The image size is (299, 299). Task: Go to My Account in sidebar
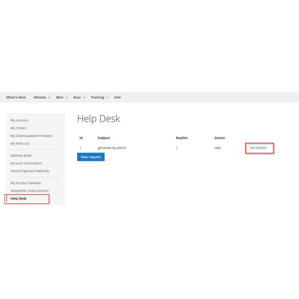tap(19, 120)
